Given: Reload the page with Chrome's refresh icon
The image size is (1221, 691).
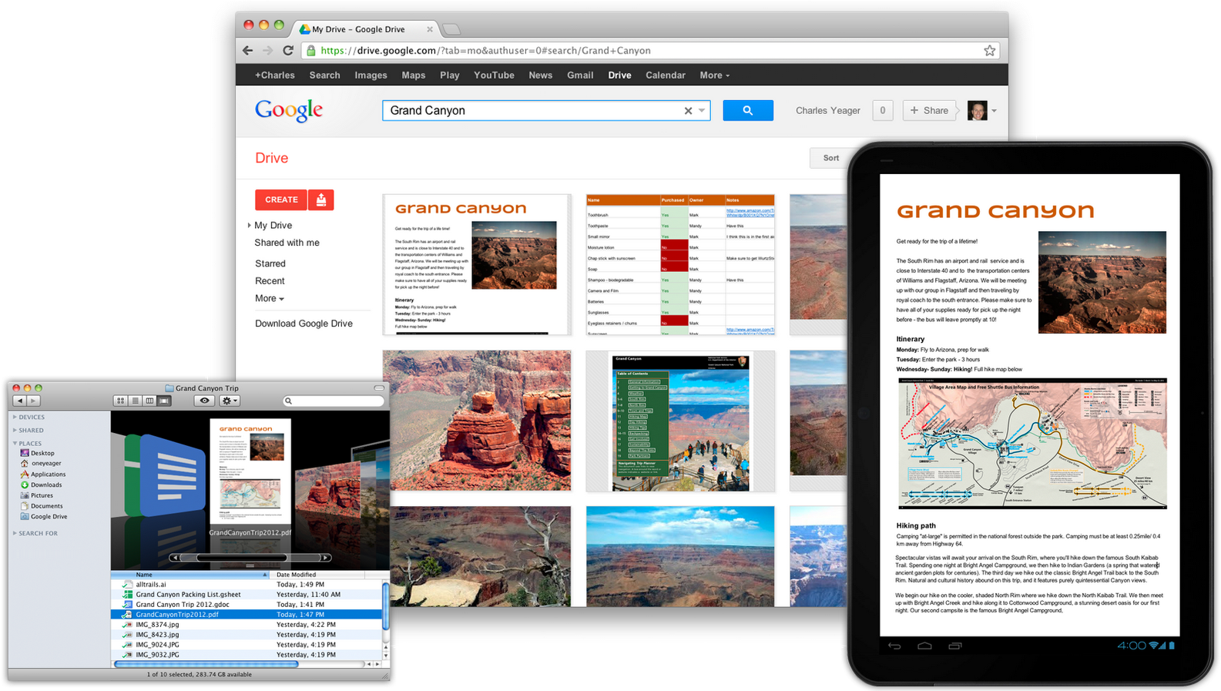Looking at the screenshot, I should coord(288,51).
